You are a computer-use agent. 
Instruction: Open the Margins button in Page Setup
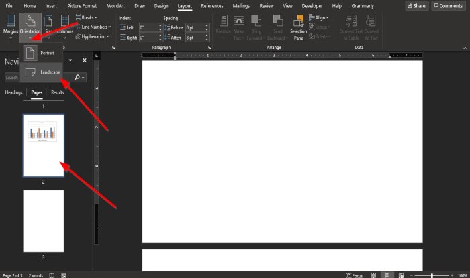point(11,27)
